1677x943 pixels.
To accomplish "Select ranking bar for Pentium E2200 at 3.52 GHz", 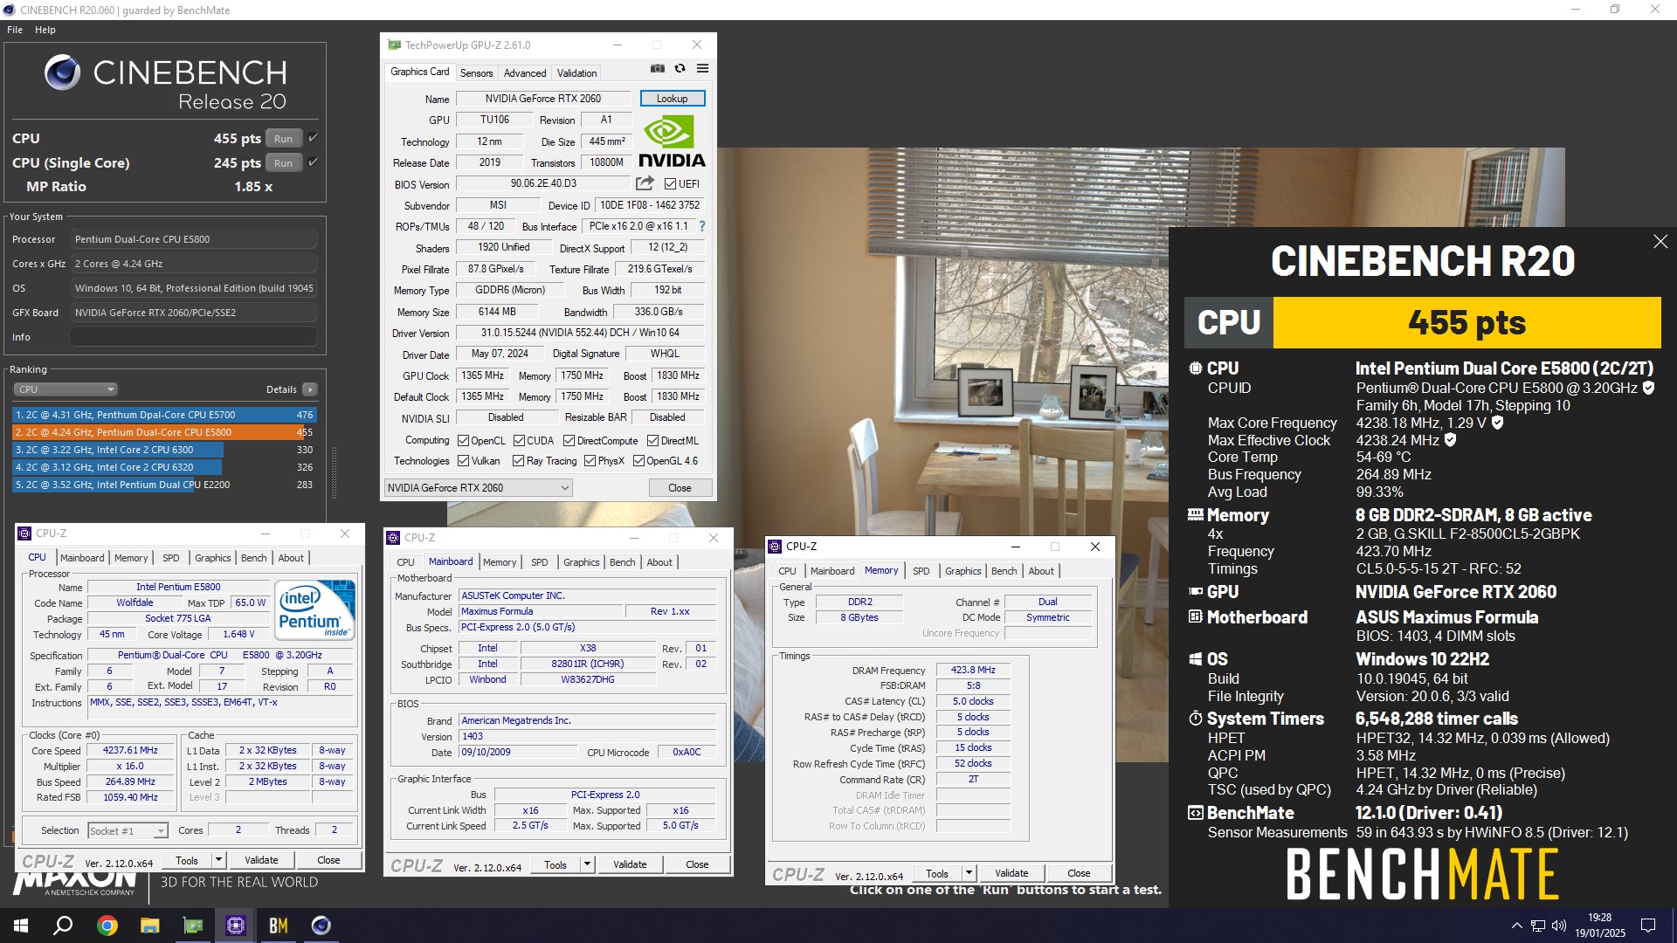I will (164, 485).
